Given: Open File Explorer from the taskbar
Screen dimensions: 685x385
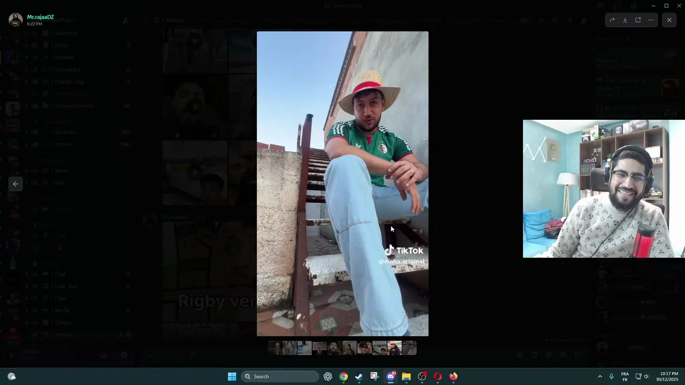Looking at the screenshot, I should (406, 376).
